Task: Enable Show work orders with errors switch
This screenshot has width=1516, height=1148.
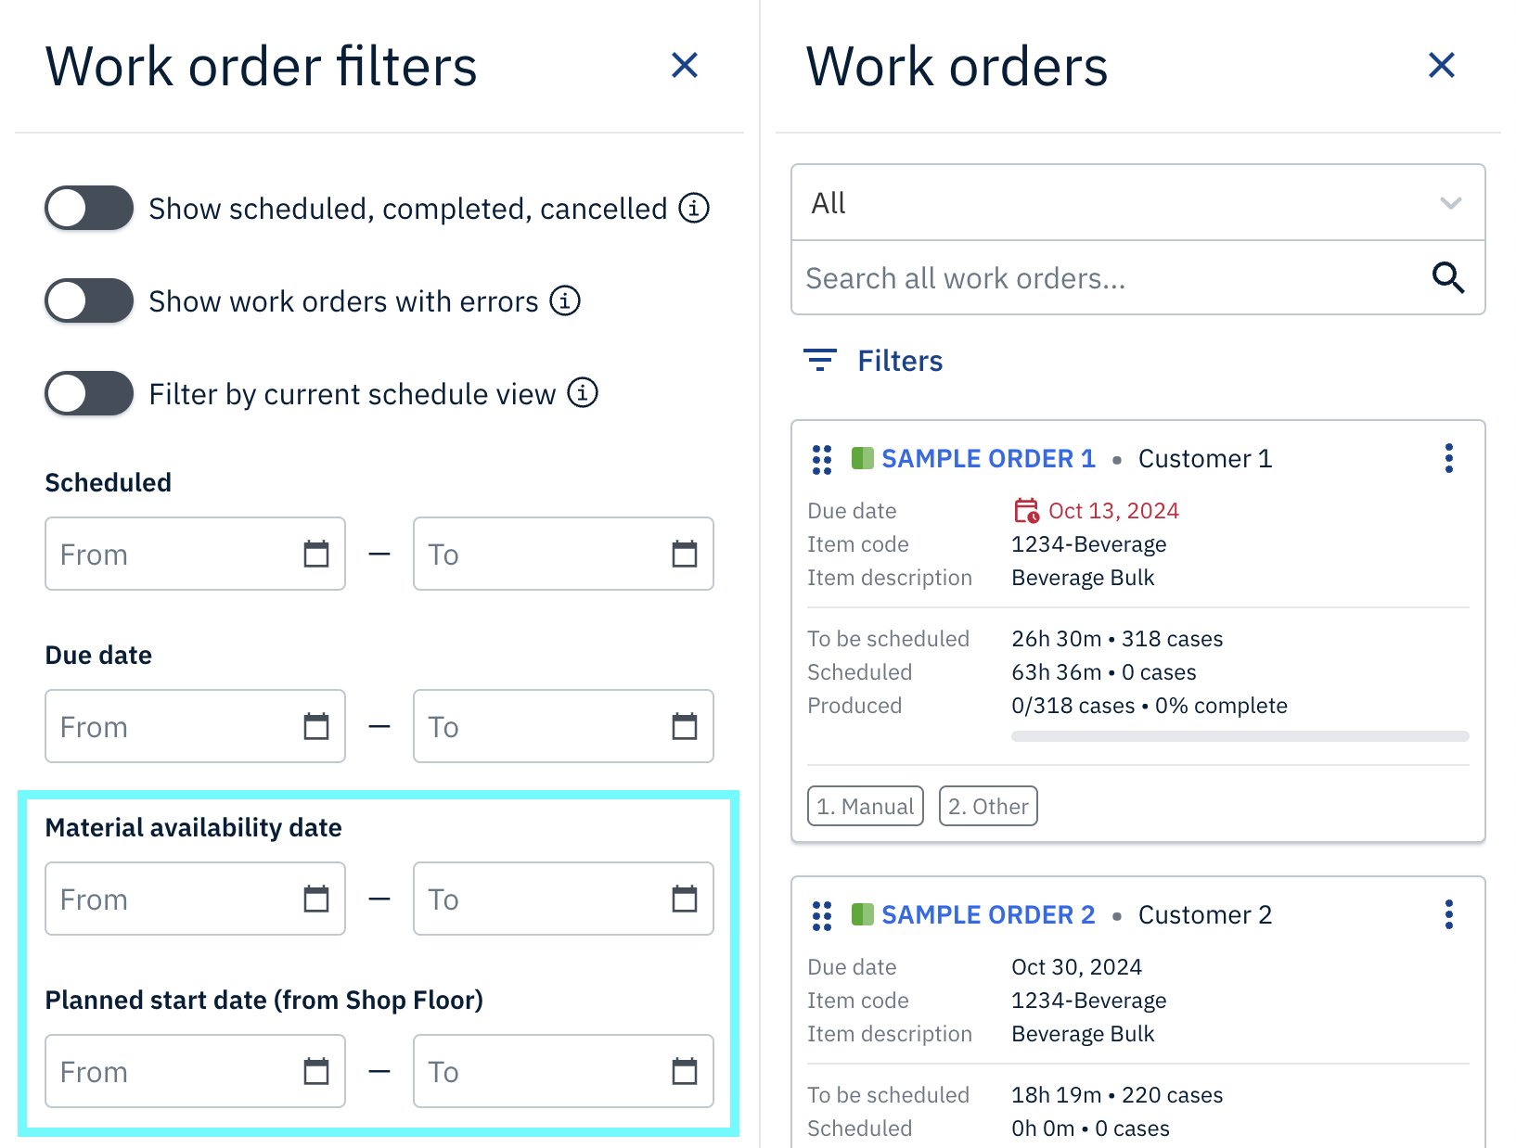Action: point(89,300)
